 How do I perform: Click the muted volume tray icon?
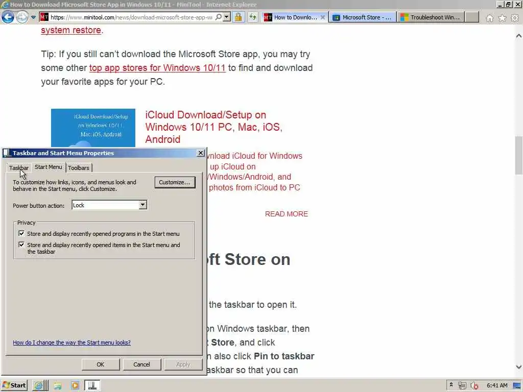tap(474, 386)
